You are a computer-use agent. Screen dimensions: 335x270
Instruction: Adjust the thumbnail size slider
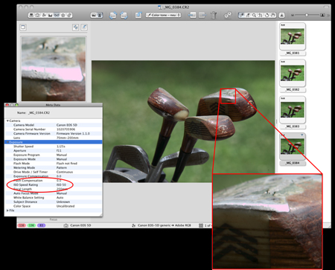307,15
